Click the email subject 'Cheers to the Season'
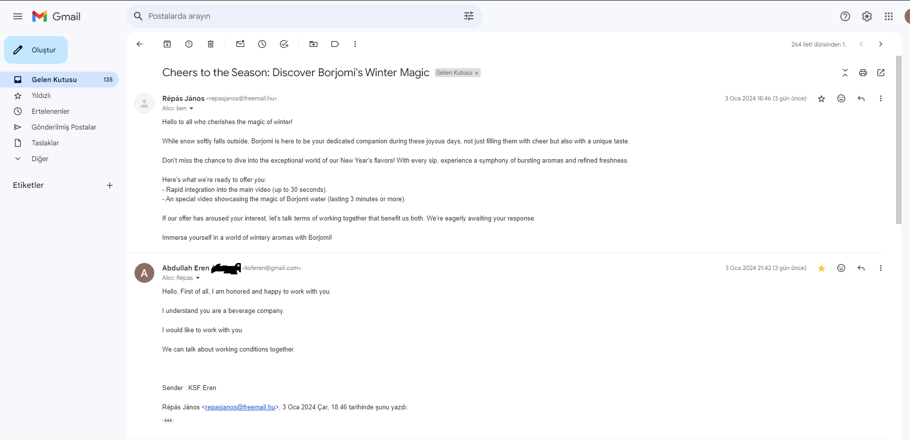Viewport: 910px width, 440px height. (296, 73)
